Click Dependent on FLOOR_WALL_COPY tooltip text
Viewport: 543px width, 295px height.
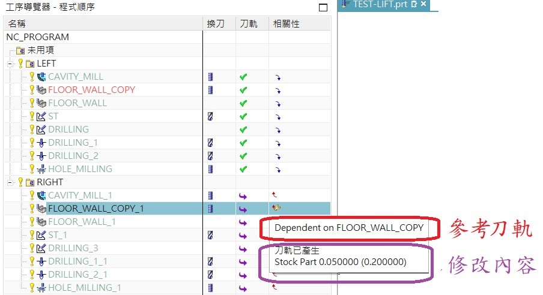349,228
